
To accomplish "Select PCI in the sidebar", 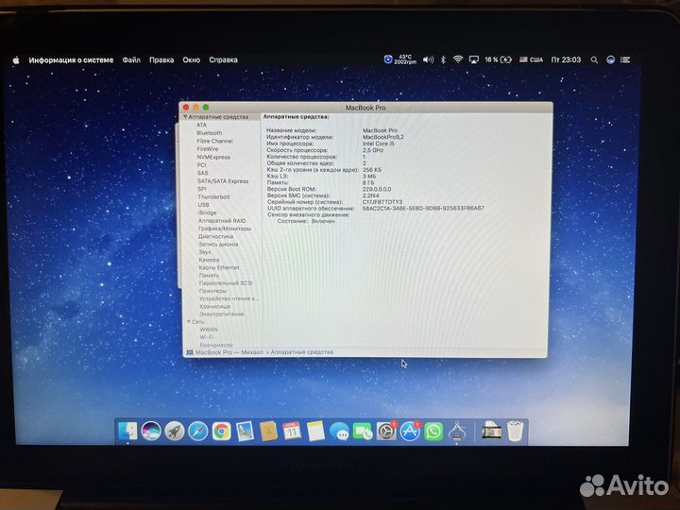I will 202,164.
